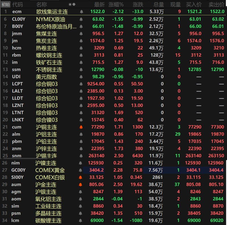
Task: Toggle alert bell for 不锈钢主连
Action: coord(81,70)
